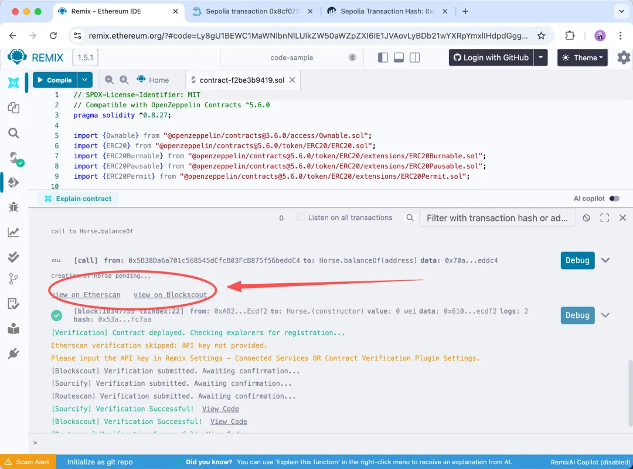Click RemixAI Copilot (disabled) status item
Screen dimensions: 633x469
point(590,462)
